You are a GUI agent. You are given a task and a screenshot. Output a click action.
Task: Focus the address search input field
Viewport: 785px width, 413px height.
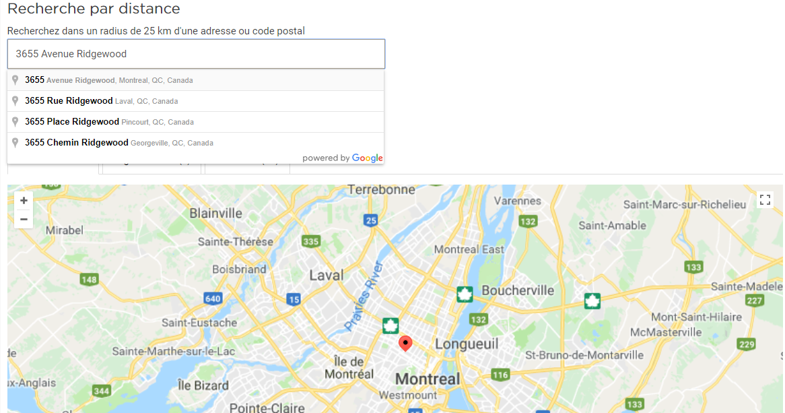pos(196,54)
